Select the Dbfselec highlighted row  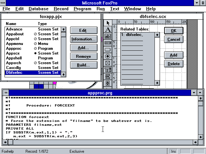[33, 73]
